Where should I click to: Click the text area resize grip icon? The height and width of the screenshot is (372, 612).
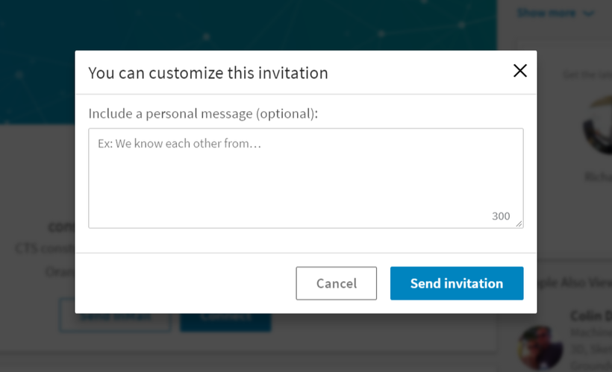coord(519,224)
